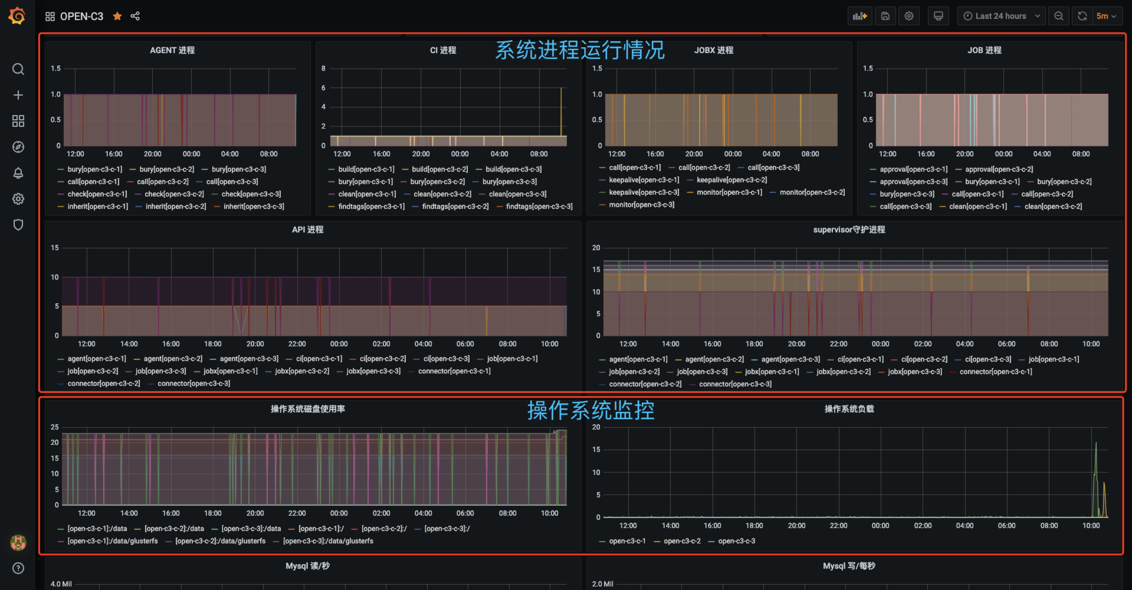Open the Last 24 hours time picker

pyautogui.click(x=1001, y=16)
